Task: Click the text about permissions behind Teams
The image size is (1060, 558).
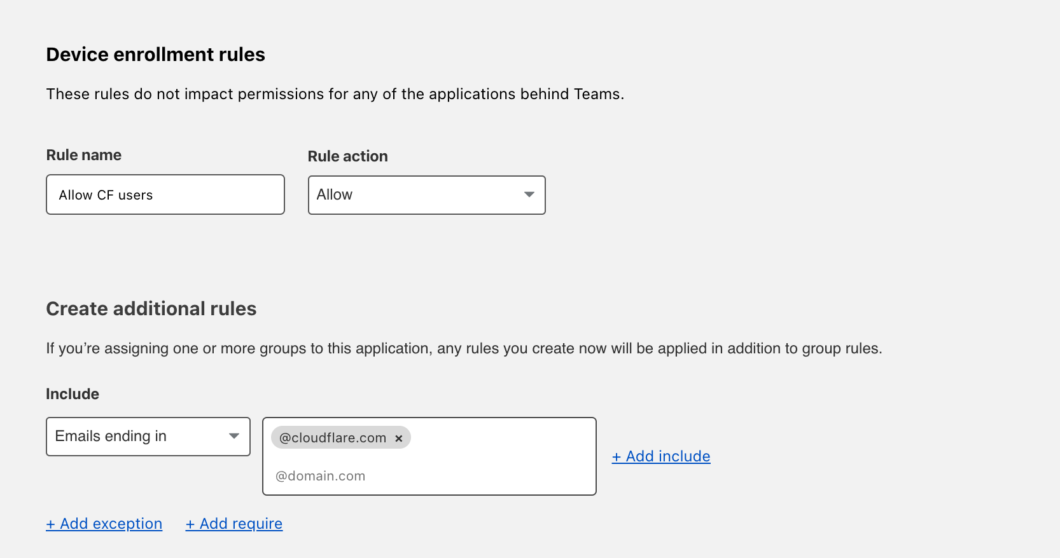Action: click(335, 94)
